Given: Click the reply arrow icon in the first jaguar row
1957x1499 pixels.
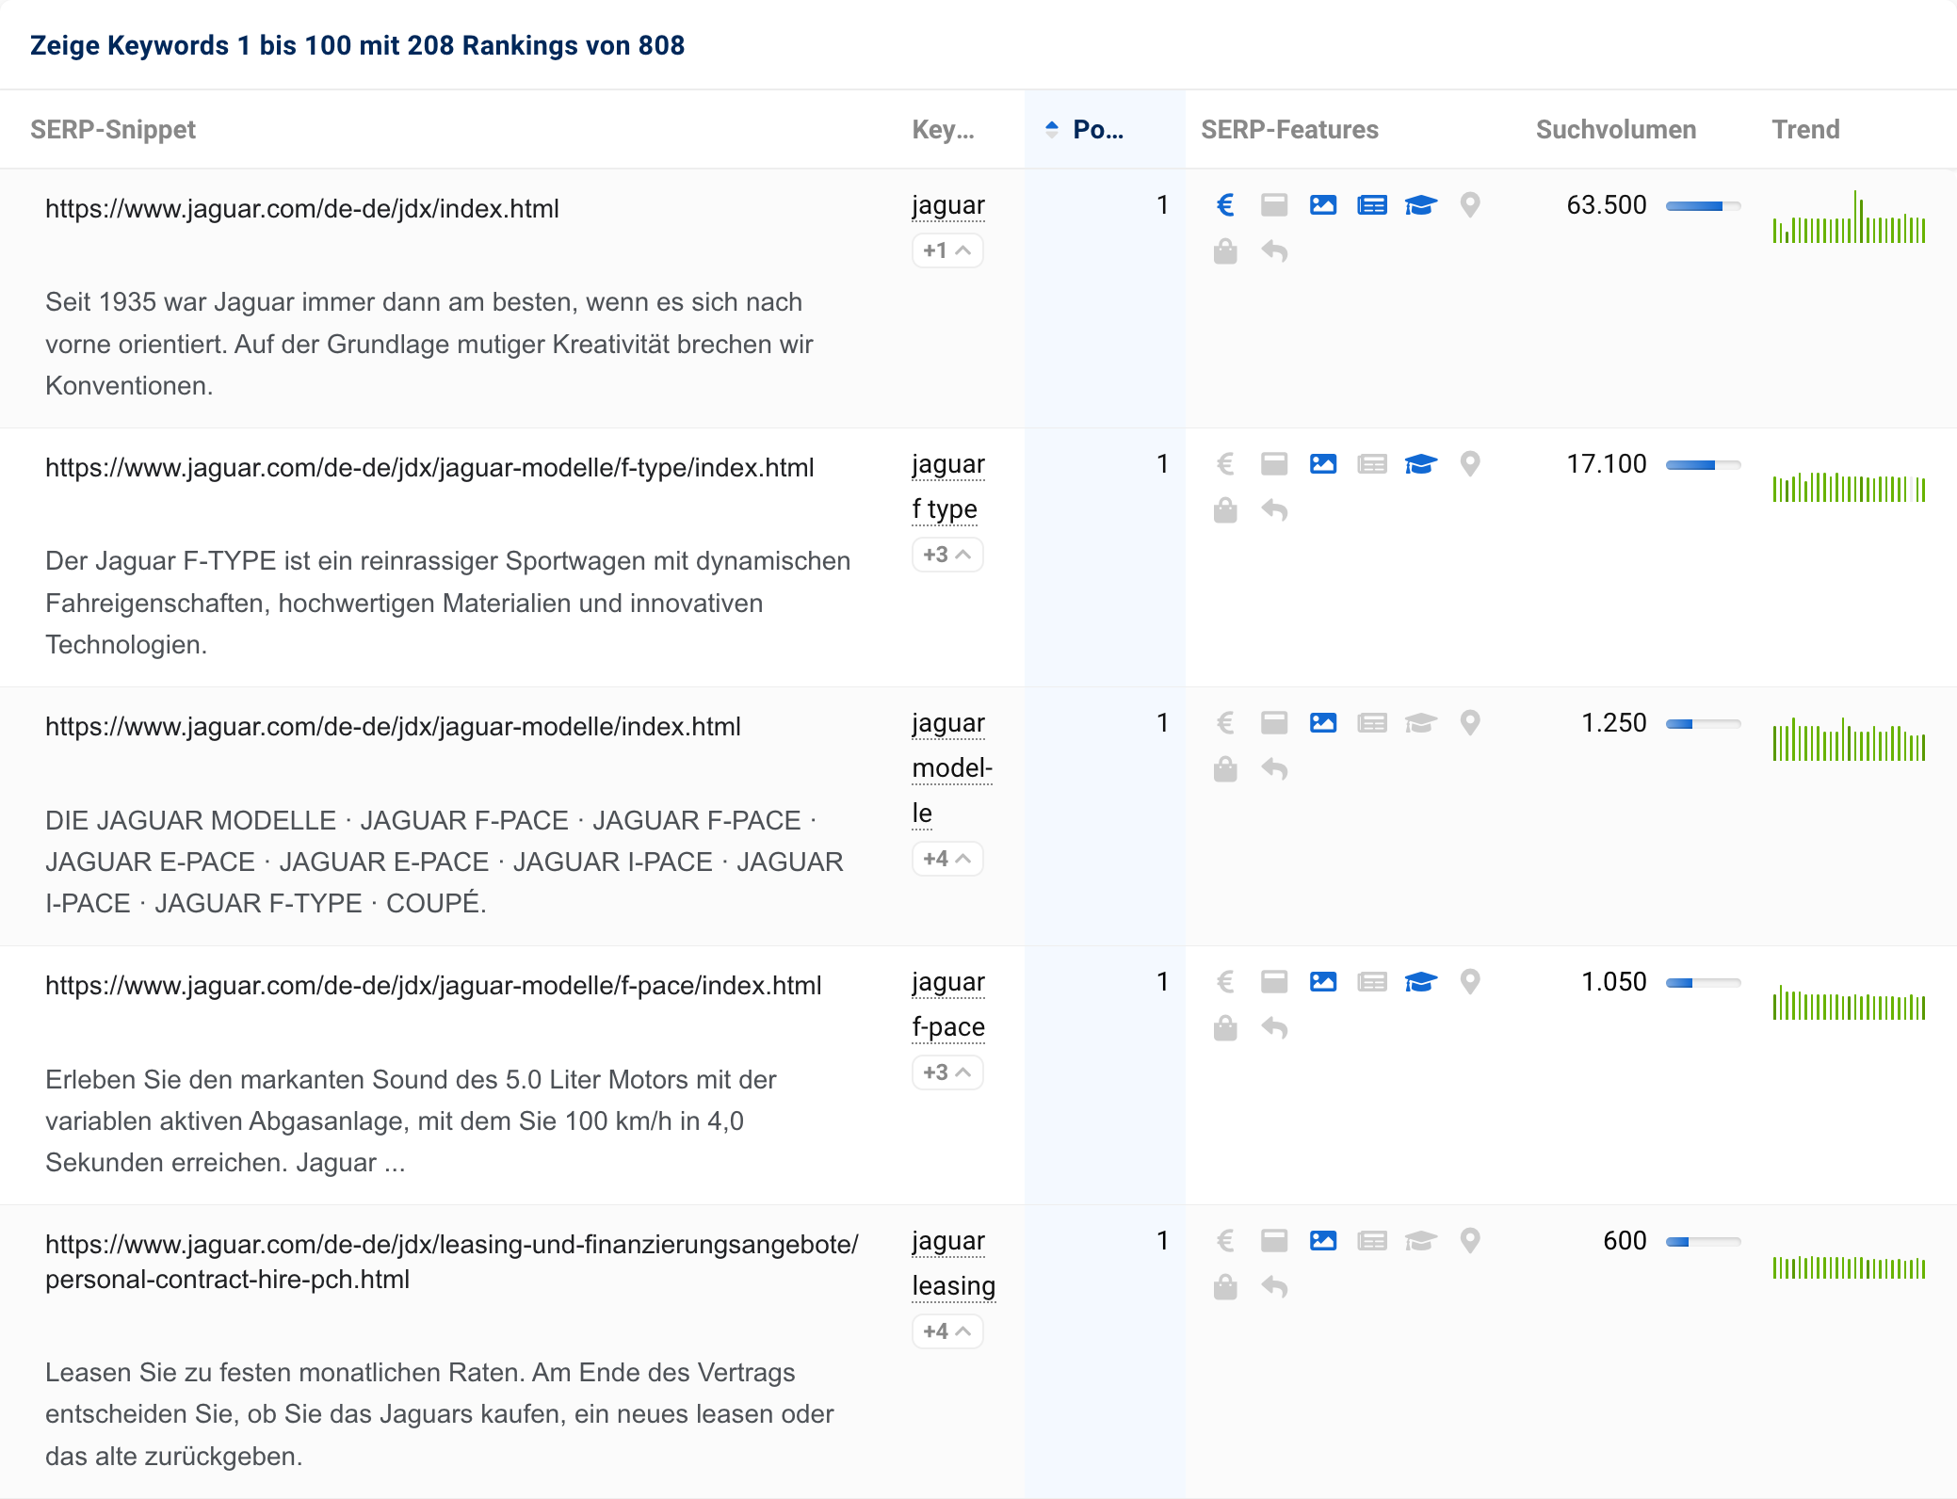Looking at the screenshot, I should coord(1274,251).
